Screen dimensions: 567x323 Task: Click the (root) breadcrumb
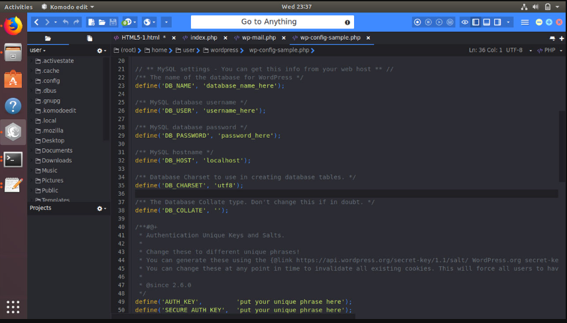125,50
